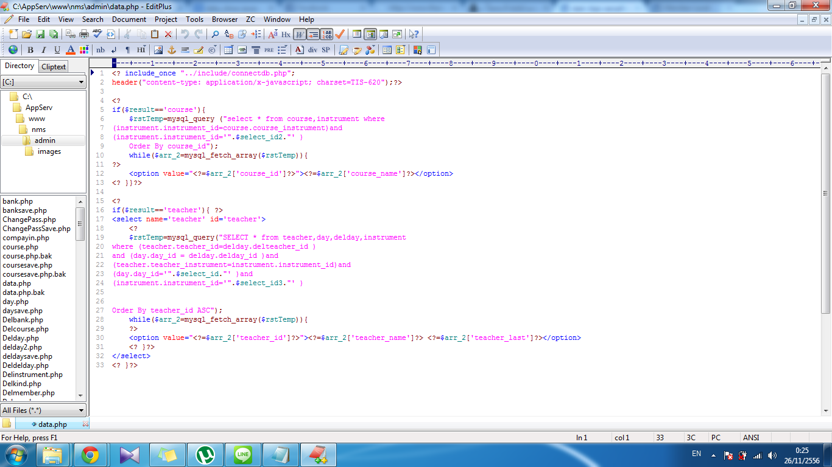
Task: Click the red X Delete icon
Action: pyautogui.click(x=168, y=34)
